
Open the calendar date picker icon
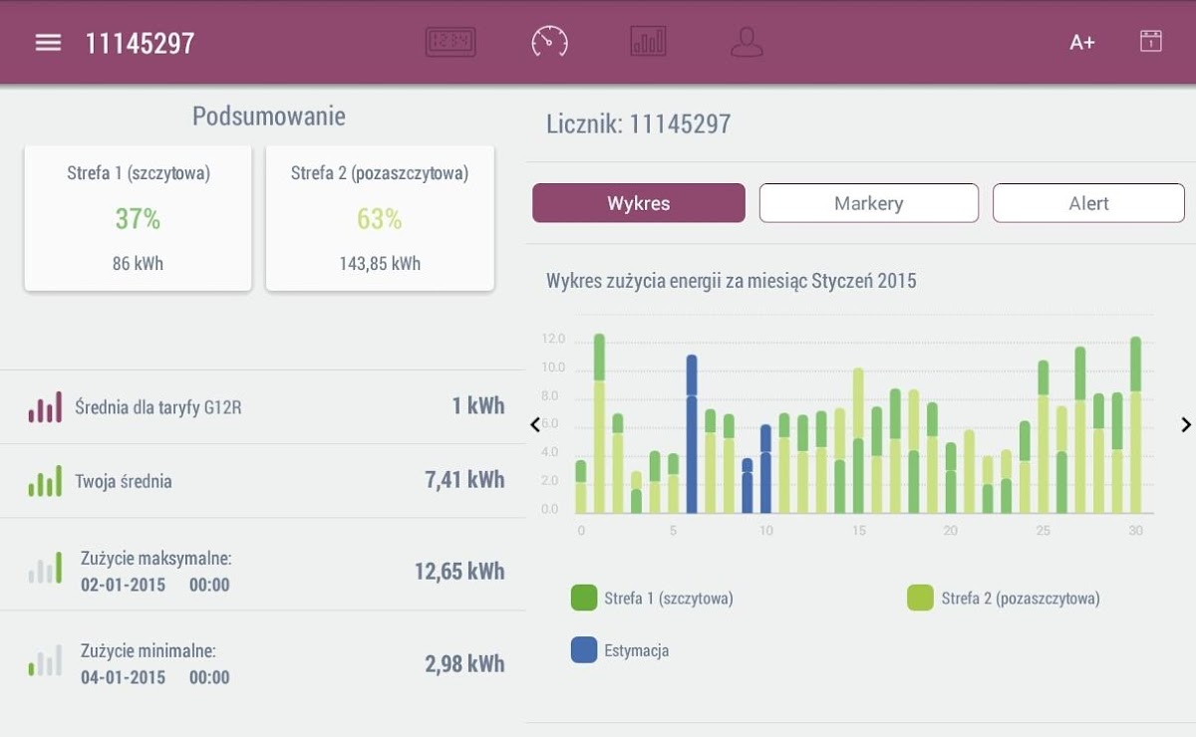(1151, 42)
